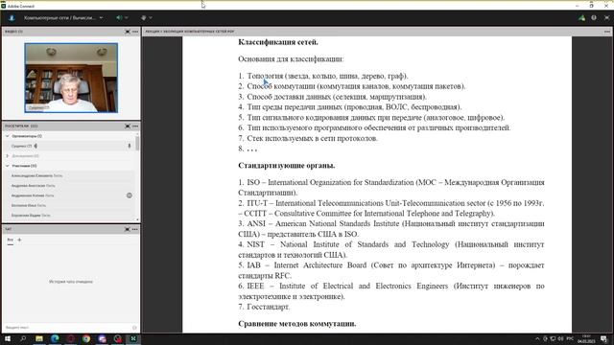This screenshot has width=614, height=345.
Task: Open the help icon in top bar
Action: 594,18
